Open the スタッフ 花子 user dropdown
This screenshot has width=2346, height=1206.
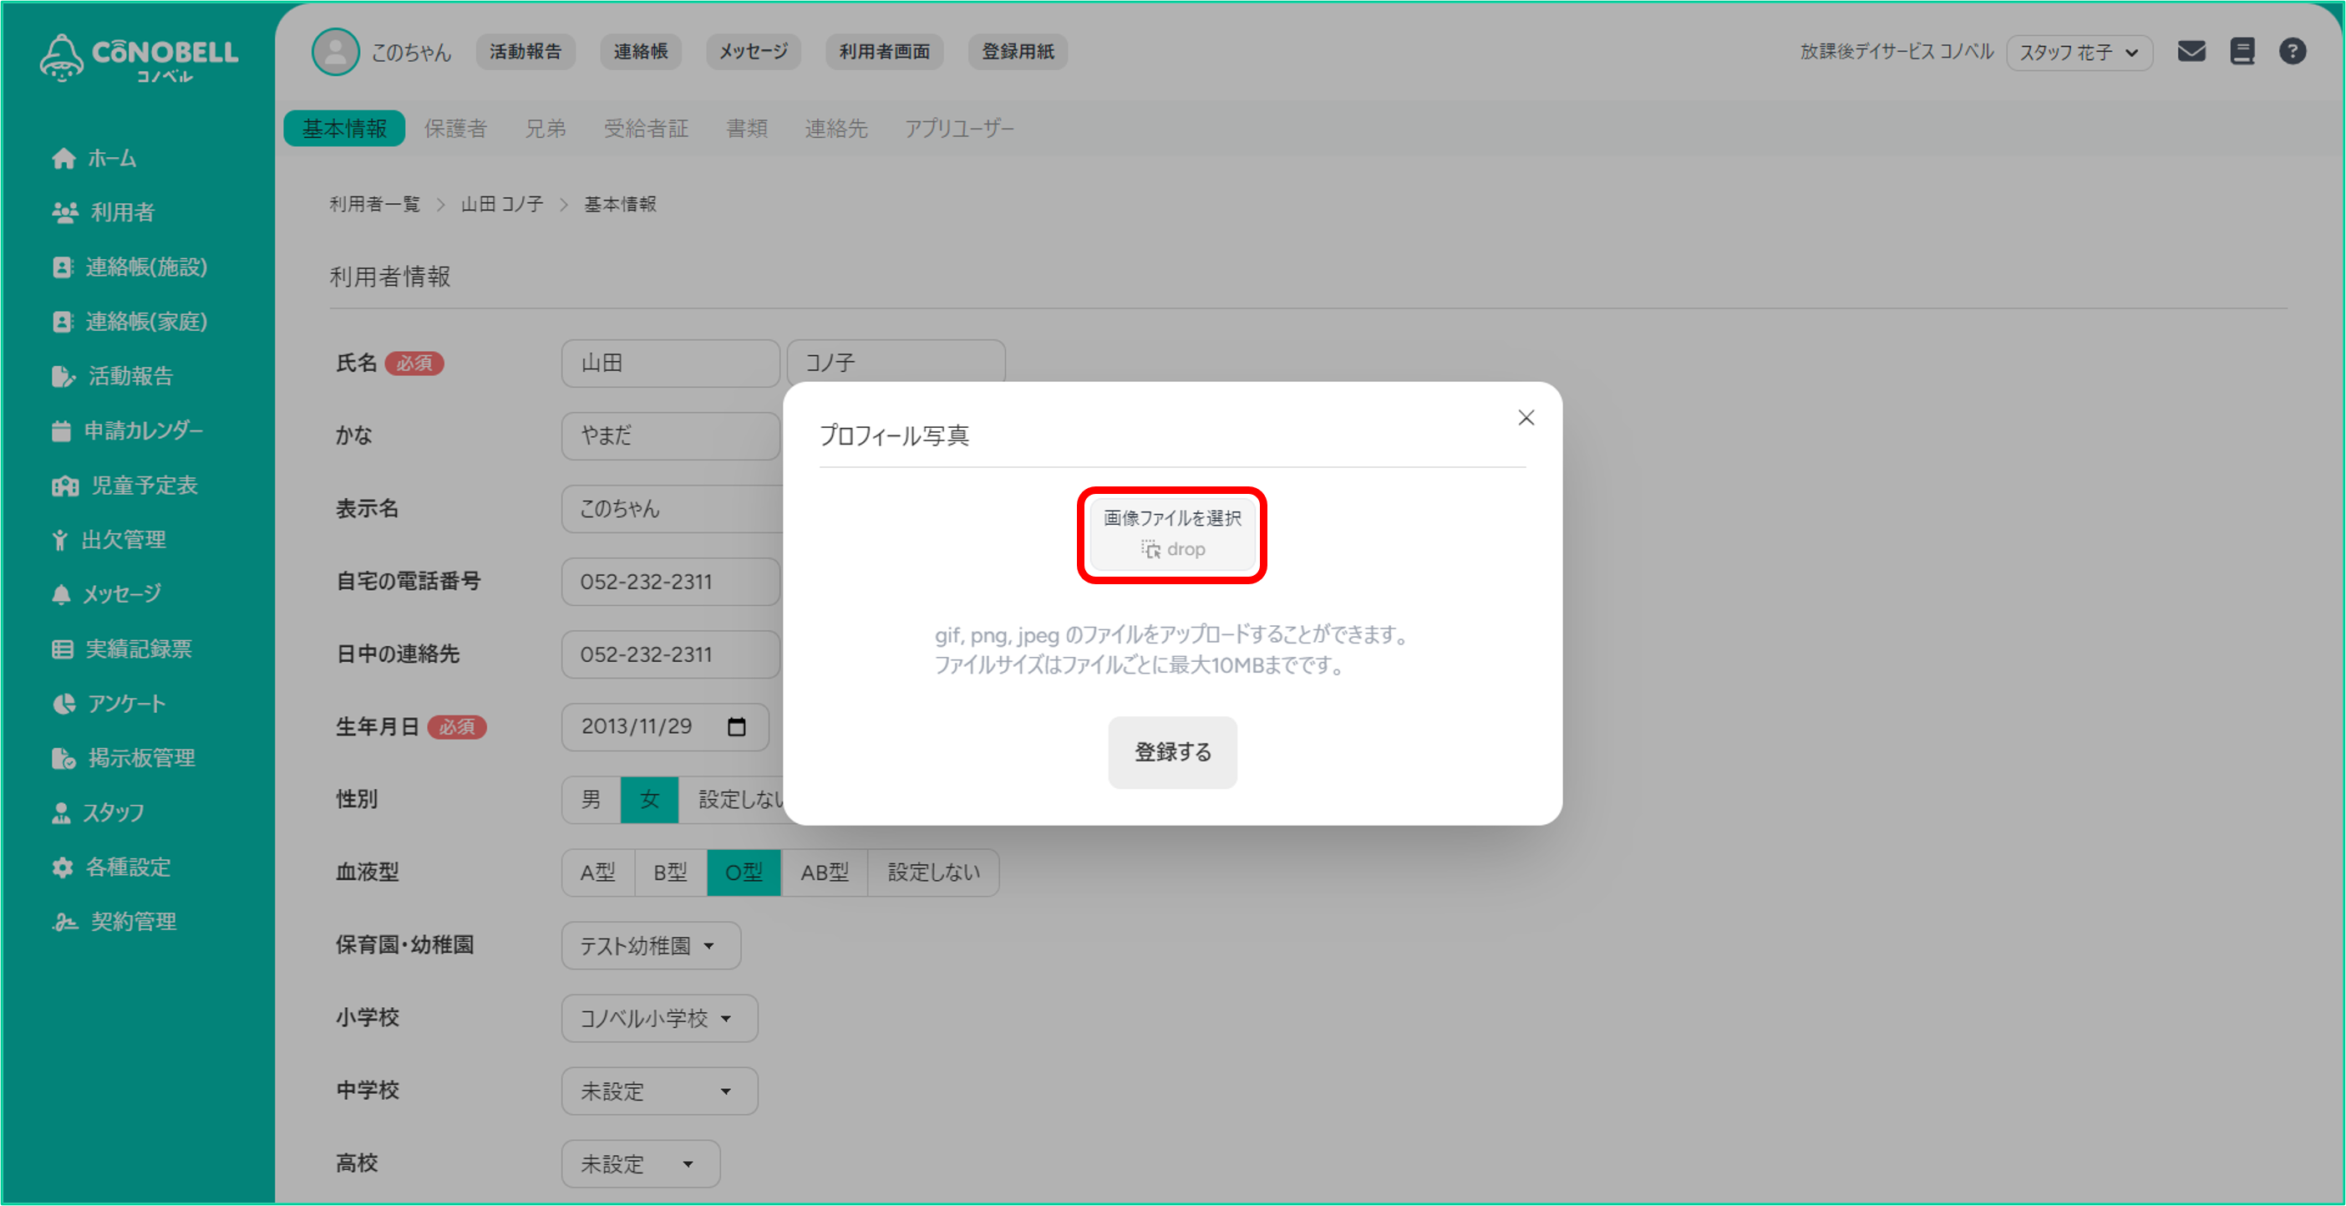point(2079,52)
